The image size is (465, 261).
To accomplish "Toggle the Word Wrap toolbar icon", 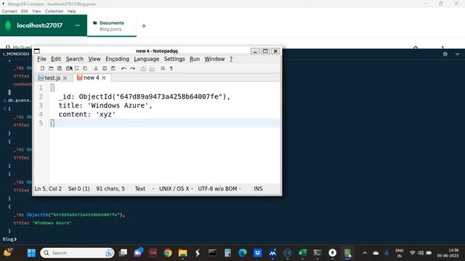I will pos(163,68).
